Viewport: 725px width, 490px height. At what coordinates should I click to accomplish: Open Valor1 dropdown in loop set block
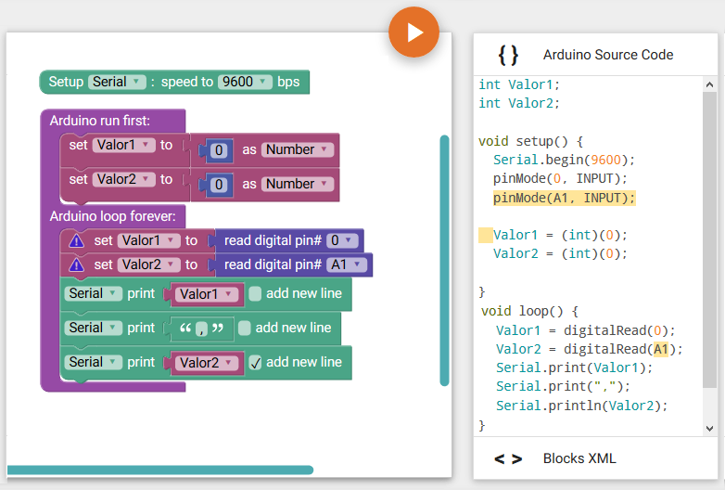click(148, 241)
